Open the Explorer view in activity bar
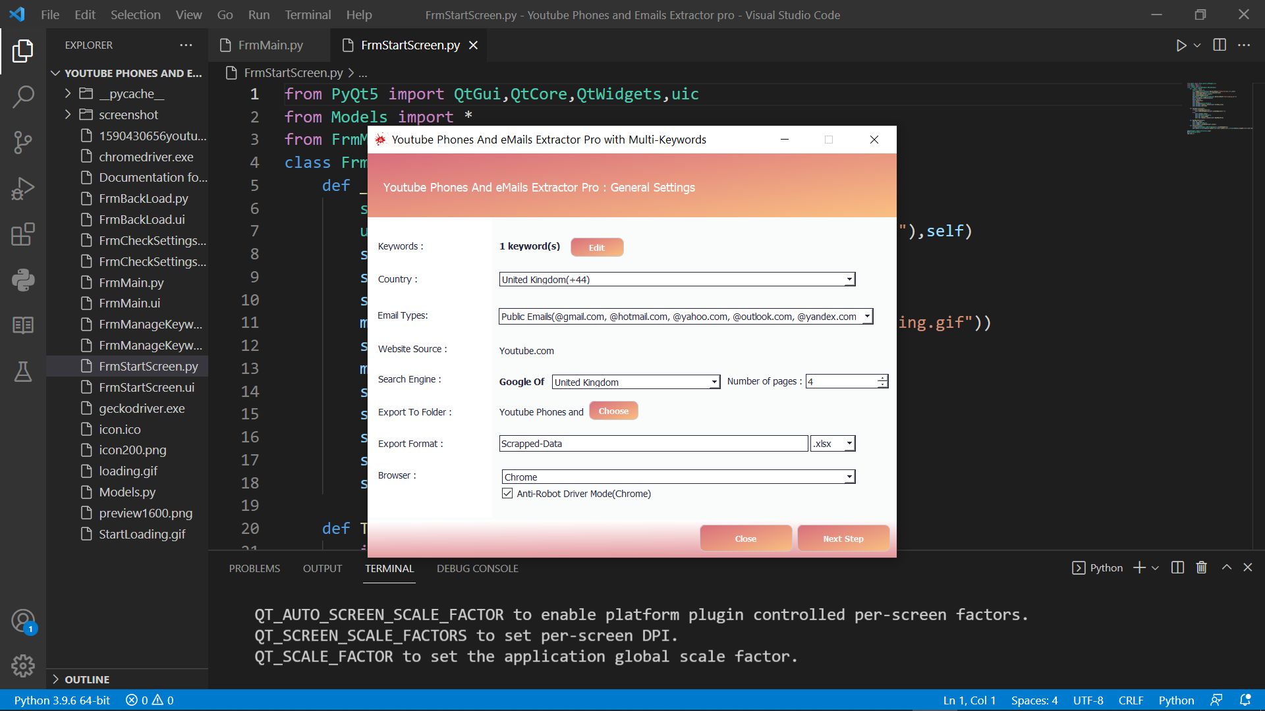 point(23,51)
